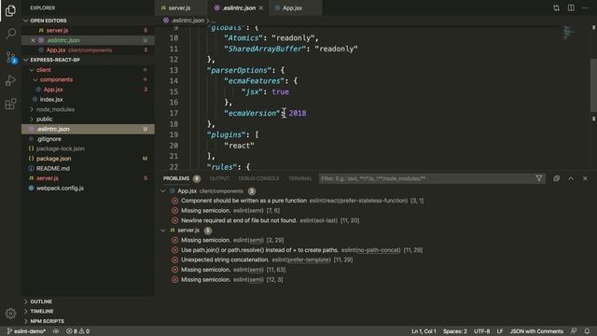Open the Source Control view
The image size is (597, 336).
(x=10, y=57)
